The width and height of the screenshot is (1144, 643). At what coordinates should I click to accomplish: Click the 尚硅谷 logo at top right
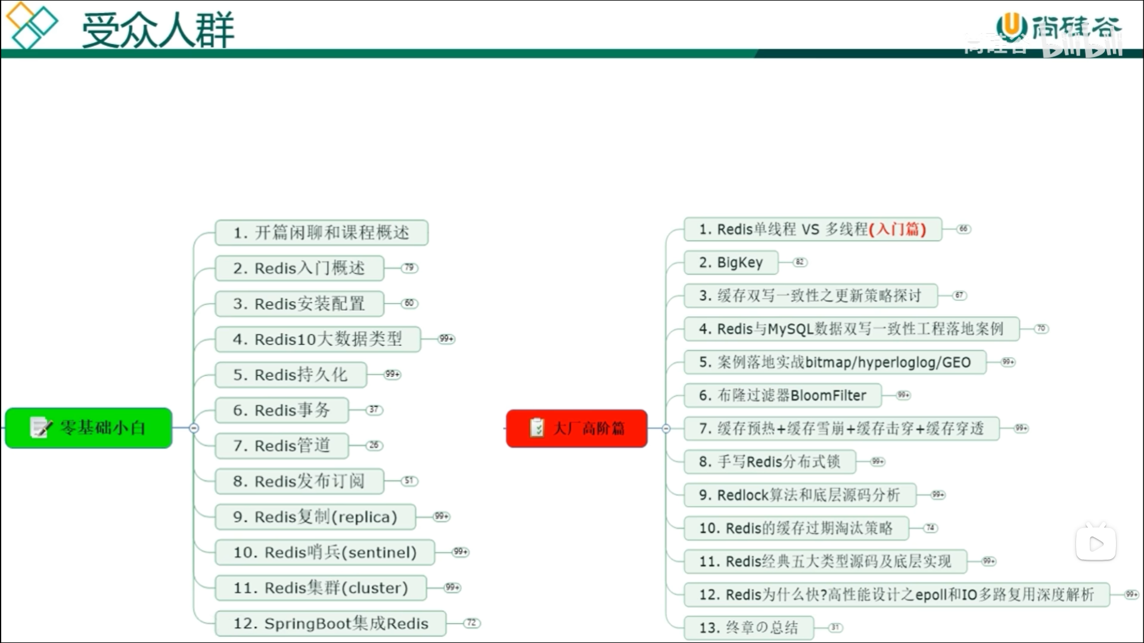tap(1058, 27)
